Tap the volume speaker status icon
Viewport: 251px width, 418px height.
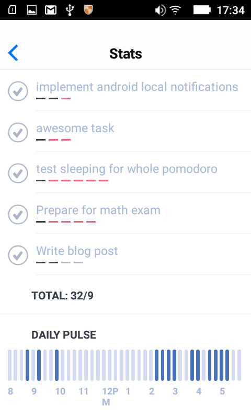[161, 10]
